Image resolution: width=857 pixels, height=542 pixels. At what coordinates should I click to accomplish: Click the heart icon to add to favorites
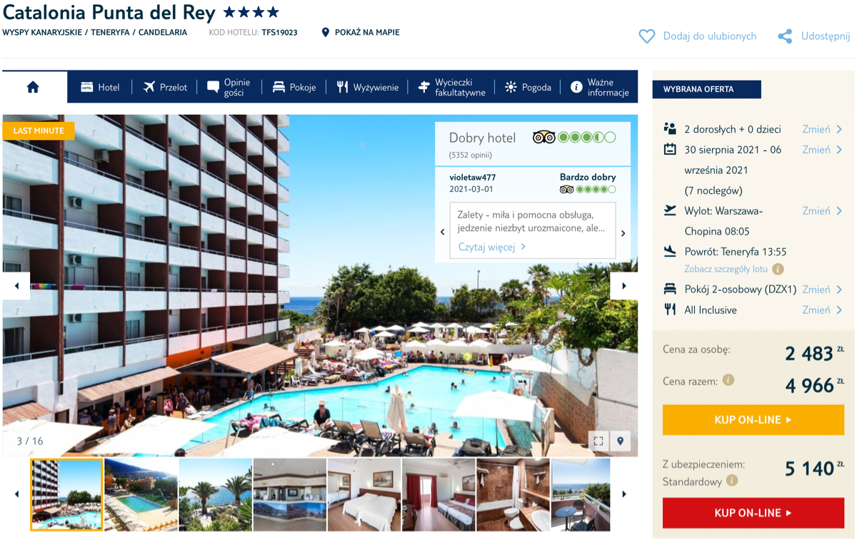click(646, 36)
